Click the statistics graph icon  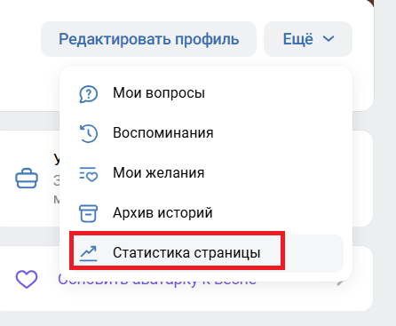[x=88, y=253]
